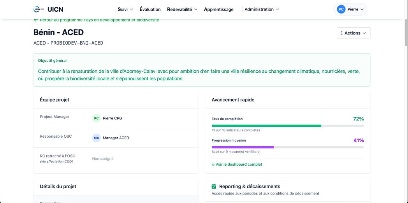The width and height of the screenshot is (408, 203).
Task: Click the Avancement rapide heading
Action: 233,100
